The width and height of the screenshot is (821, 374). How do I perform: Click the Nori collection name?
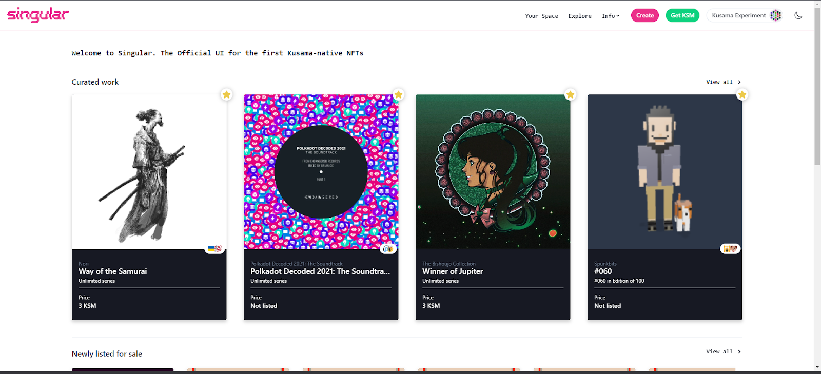(x=84, y=264)
